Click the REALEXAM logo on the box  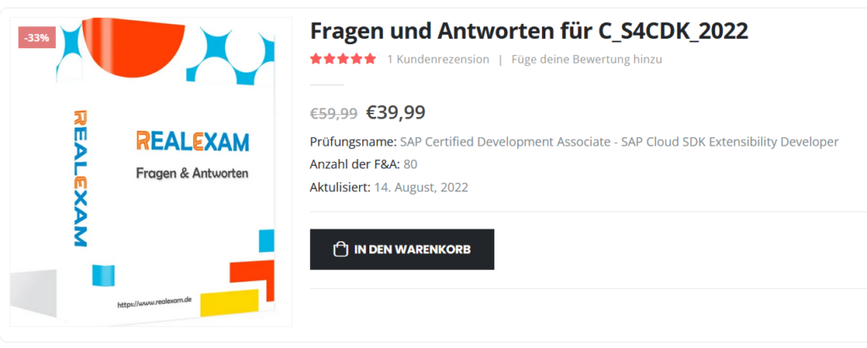(192, 141)
